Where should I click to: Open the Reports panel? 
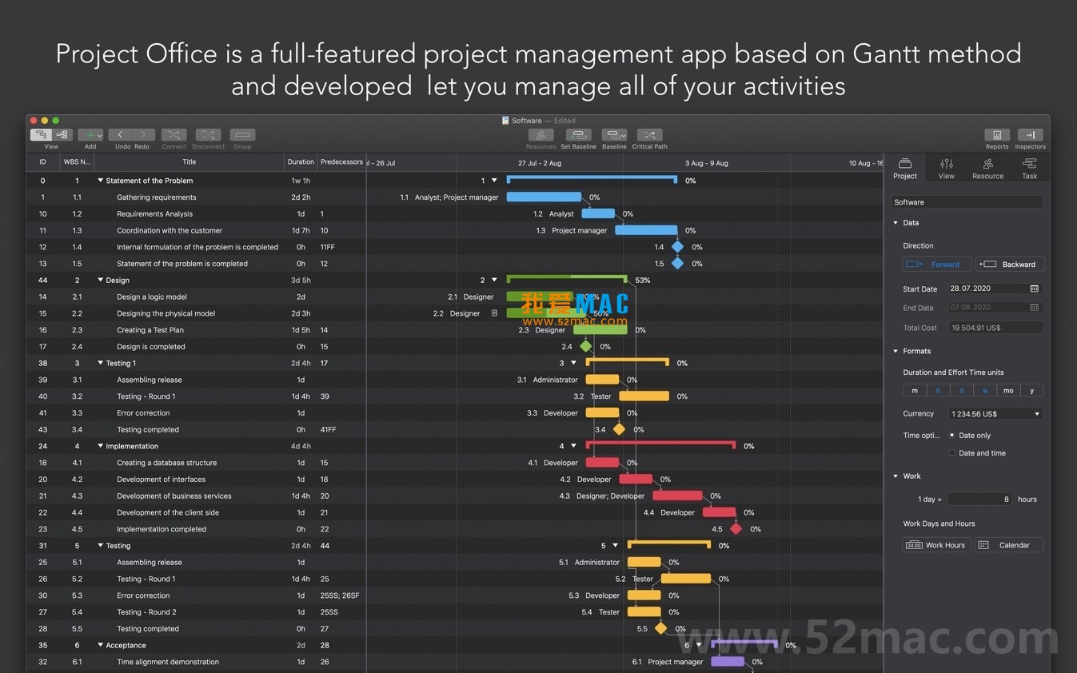pyautogui.click(x=996, y=136)
